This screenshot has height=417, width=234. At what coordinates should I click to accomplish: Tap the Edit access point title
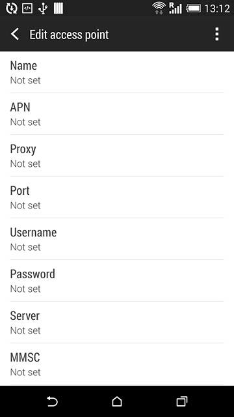69,35
